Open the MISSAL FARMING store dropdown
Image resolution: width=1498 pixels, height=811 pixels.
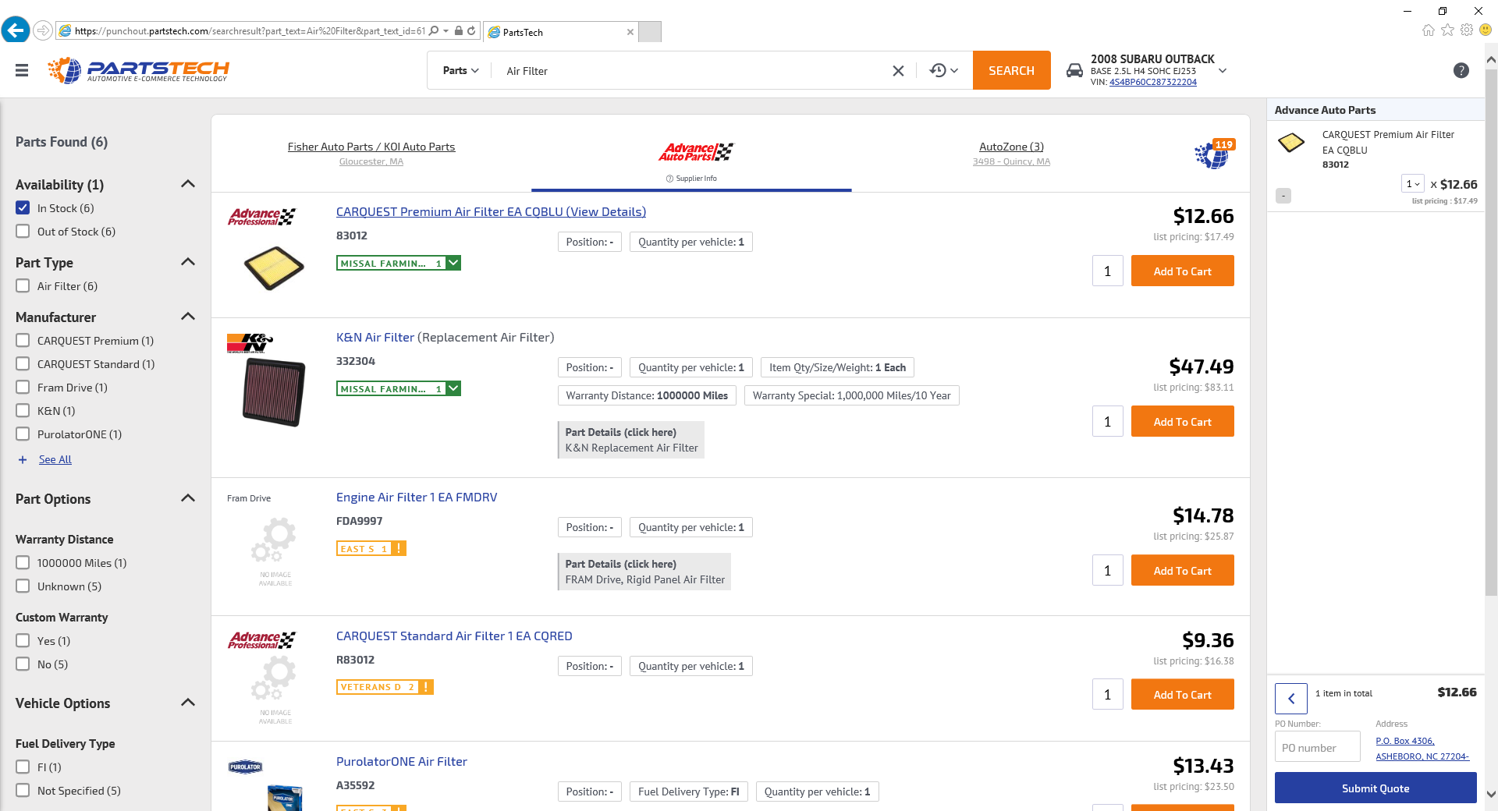[453, 263]
